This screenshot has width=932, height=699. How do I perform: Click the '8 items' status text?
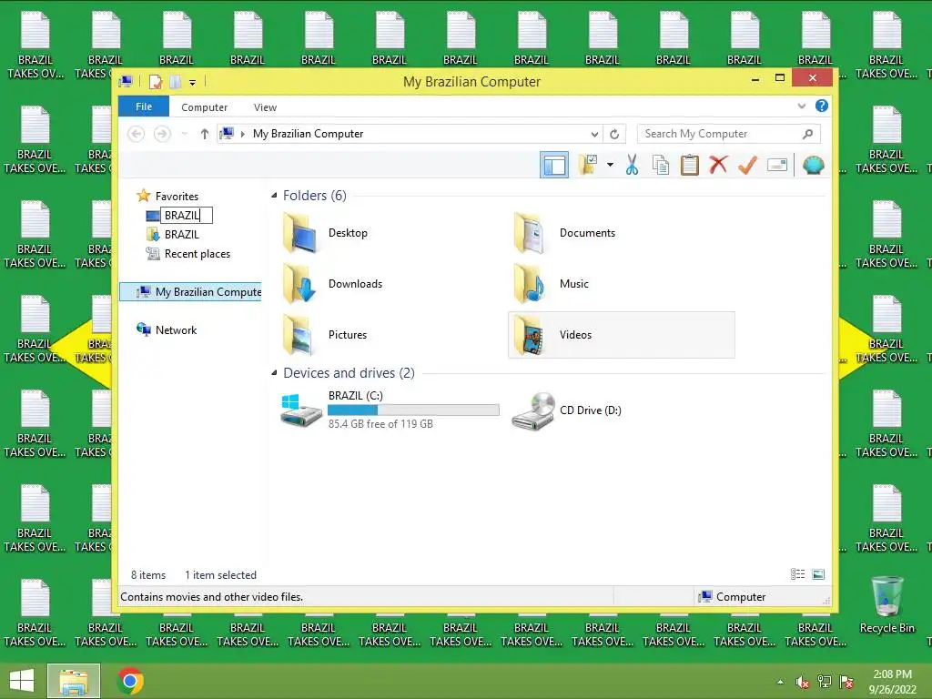pos(148,575)
